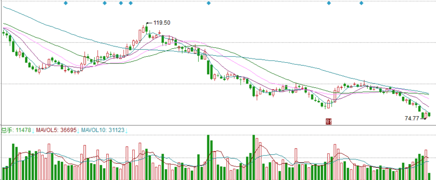
Task: Click the second blue diamond marker from left
Action: click(x=105, y=3)
